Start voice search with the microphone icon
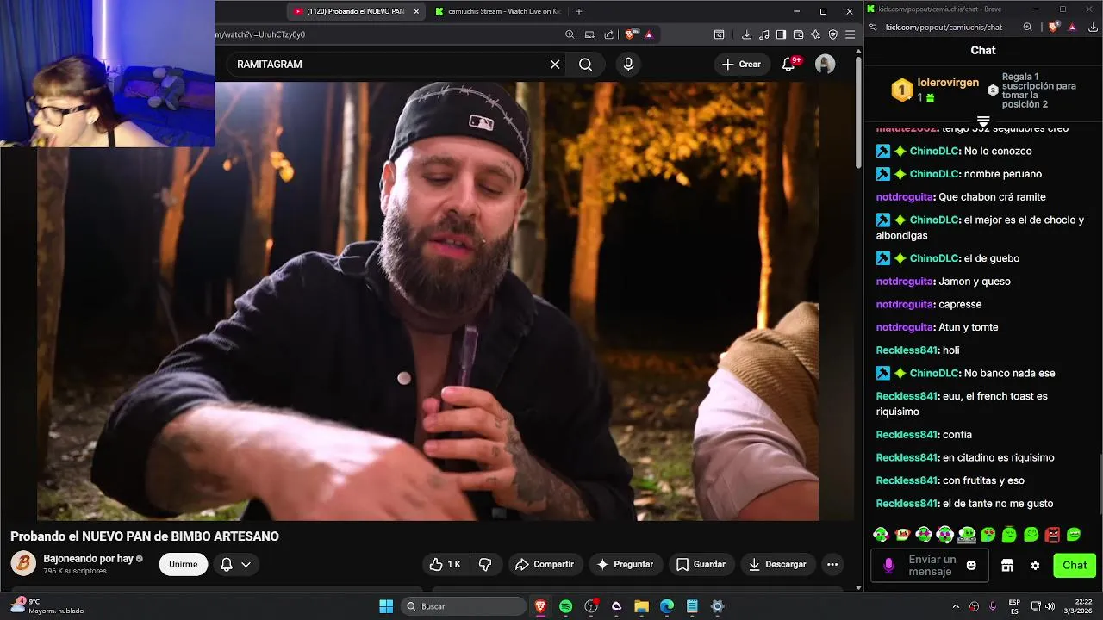Viewport: 1103px width, 620px height. click(x=628, y=65)
